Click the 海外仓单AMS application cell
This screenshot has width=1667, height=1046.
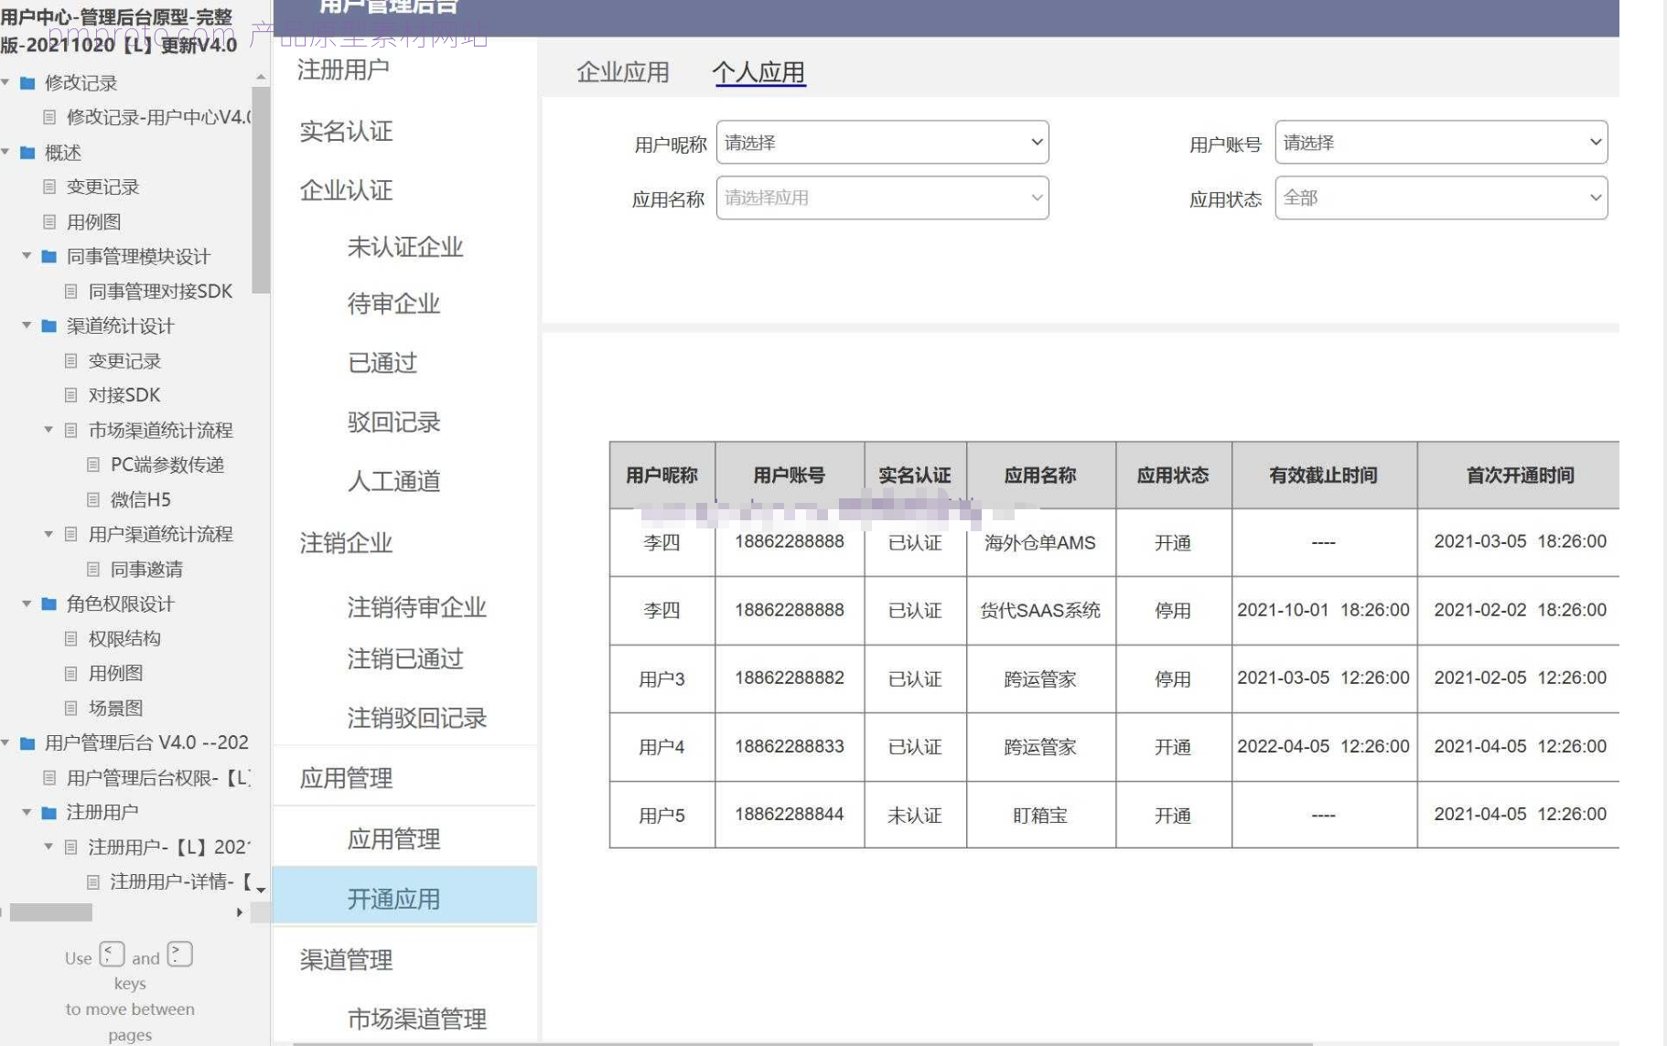1040,543
